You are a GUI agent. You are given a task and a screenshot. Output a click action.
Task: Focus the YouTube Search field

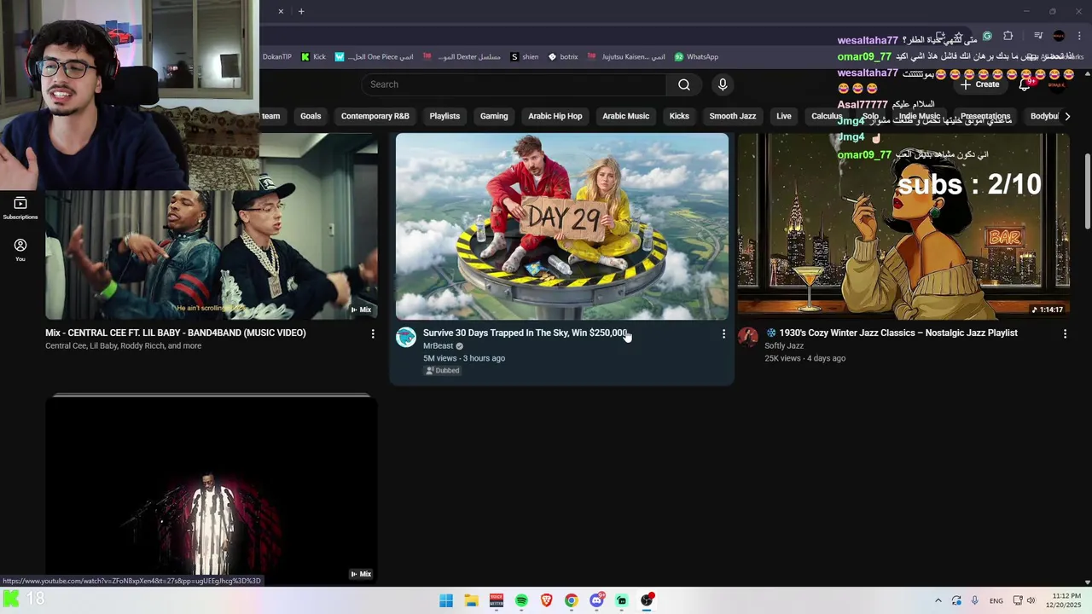pyautogui.click(x=514, y=84)
